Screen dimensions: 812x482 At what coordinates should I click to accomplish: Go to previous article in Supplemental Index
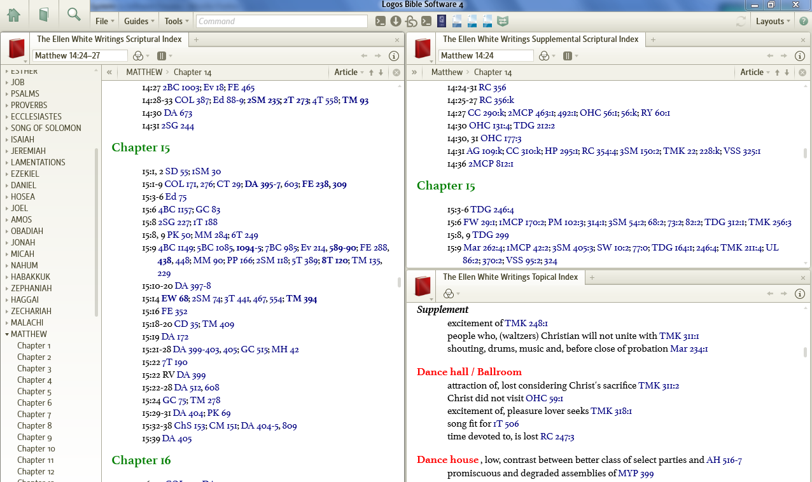[777, 72]
